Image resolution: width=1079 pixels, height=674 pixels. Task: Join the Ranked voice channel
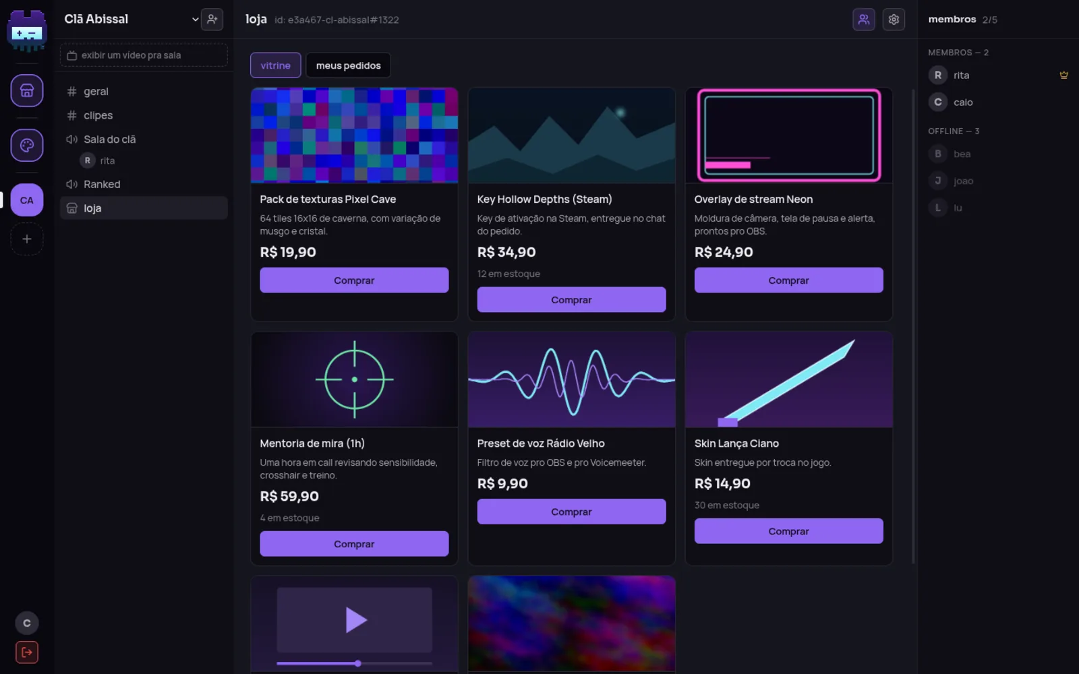[x=144, y=184]
